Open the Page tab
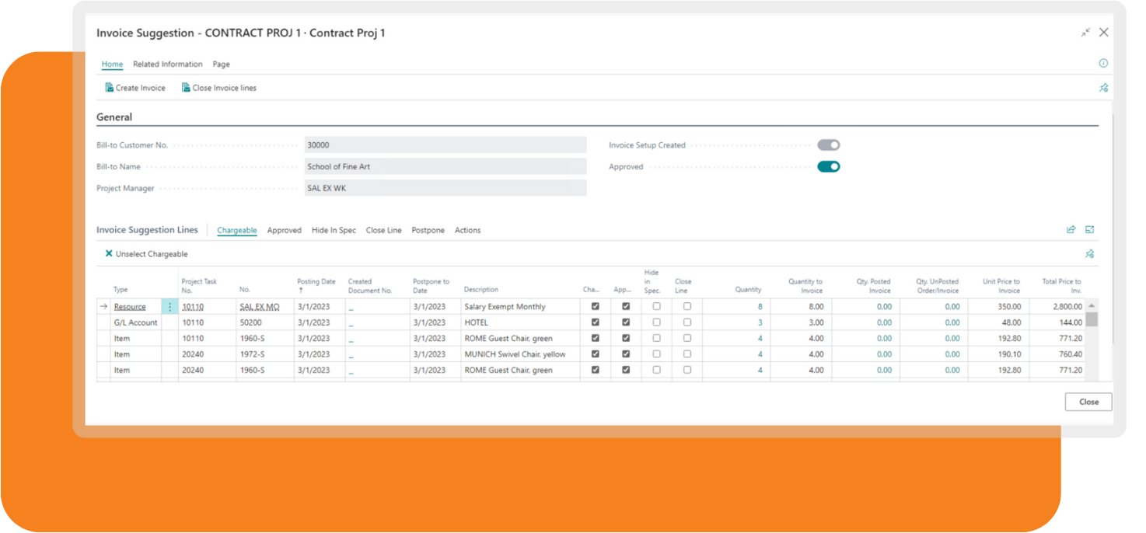Screen dimensions: 1146x533 click(x=221, y=64)
